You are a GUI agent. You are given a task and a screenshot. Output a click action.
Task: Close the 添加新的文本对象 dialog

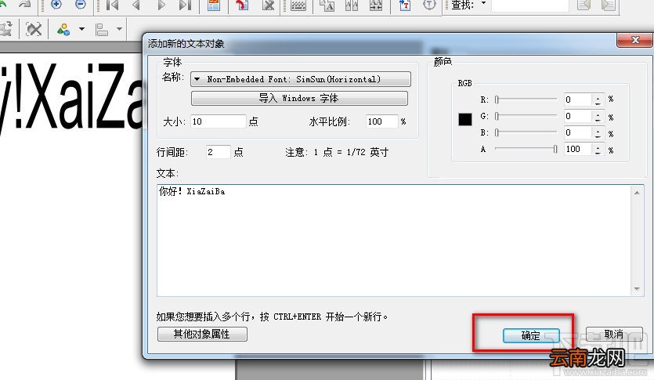point(635,40)
